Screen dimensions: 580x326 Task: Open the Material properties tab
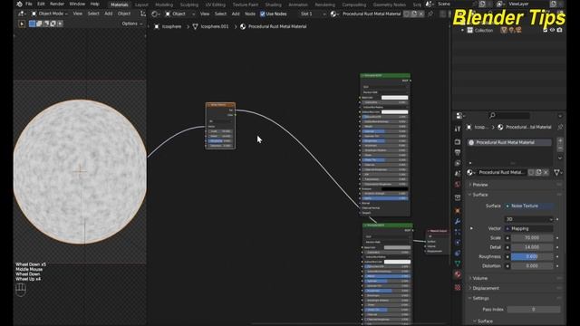(x=458, y=274)
